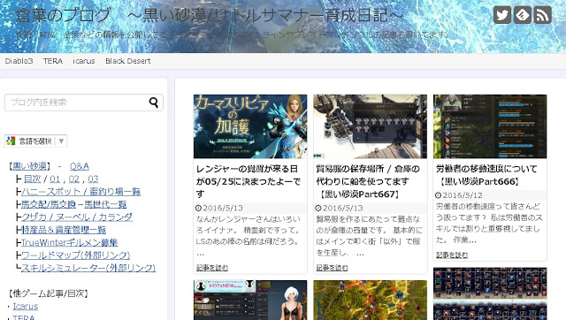Image resolution: width=566 pixels, height=320 pixels.
Task: Open the ワールドマップ(外部リンク) link
Action: coord(75,255)
